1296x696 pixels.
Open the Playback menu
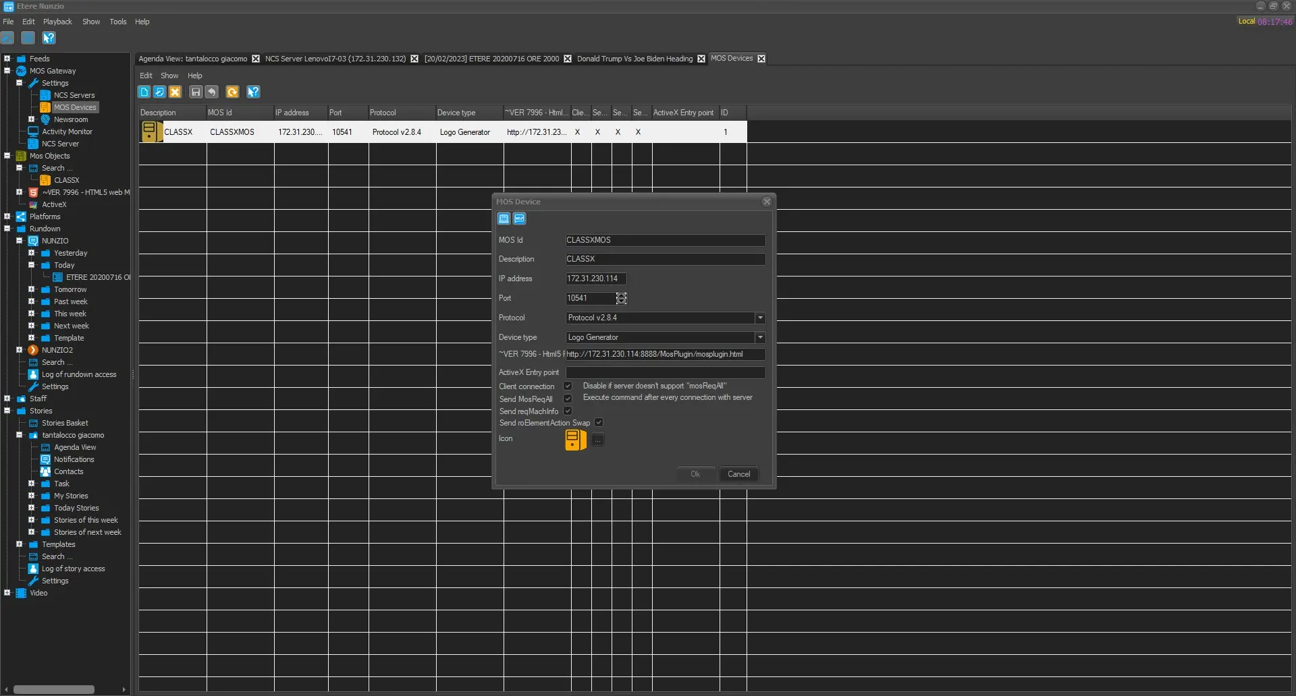click(57, 22)
